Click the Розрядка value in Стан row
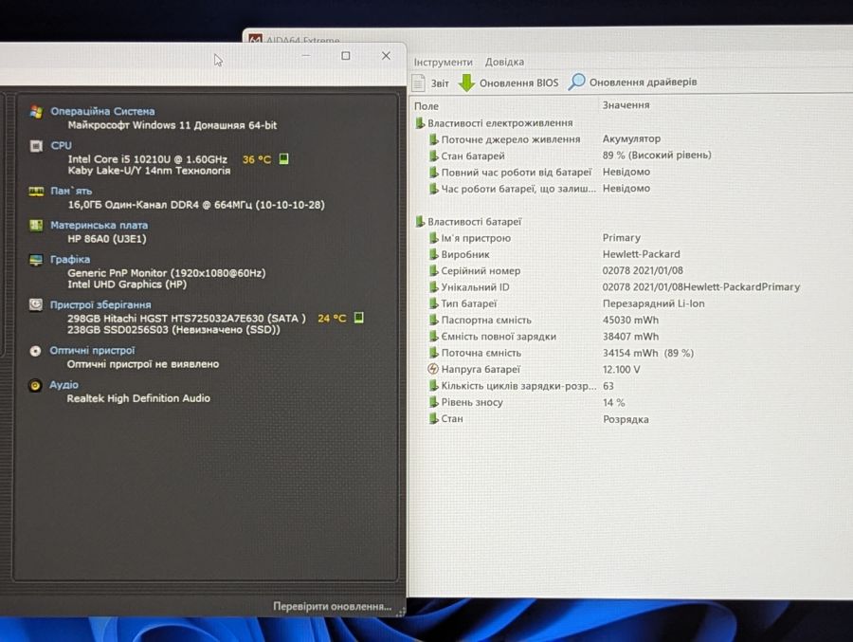This screenshot has height=642, width=853. pyautogui.click(x=626, y=419)
